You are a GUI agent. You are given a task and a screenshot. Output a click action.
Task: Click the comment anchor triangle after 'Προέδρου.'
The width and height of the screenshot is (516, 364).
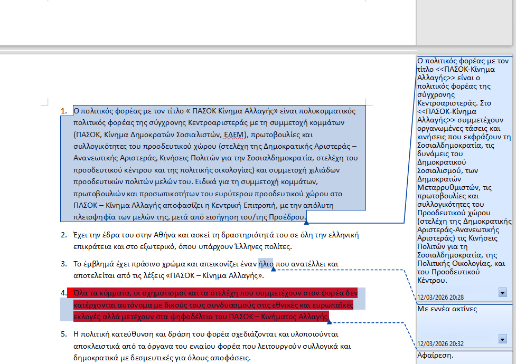coord(307,222)
